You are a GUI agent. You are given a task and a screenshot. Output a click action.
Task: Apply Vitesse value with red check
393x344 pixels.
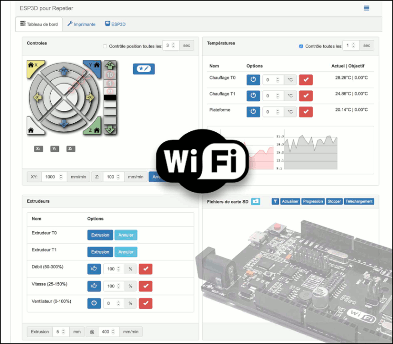click(146, 286)
